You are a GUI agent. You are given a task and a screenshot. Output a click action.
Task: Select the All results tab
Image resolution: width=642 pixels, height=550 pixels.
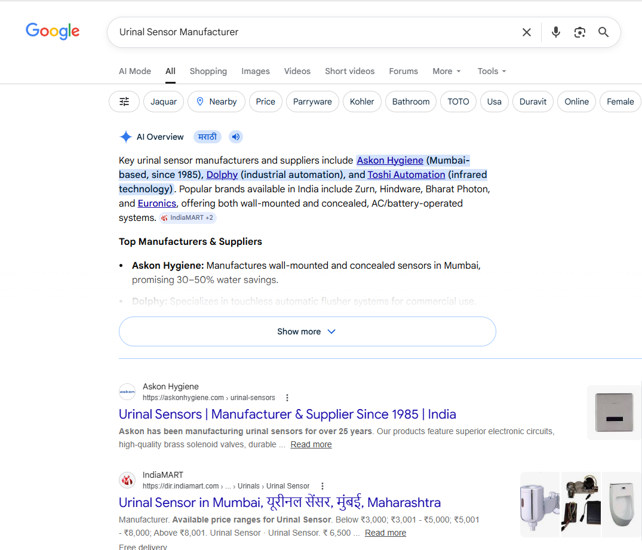point(170,71)
